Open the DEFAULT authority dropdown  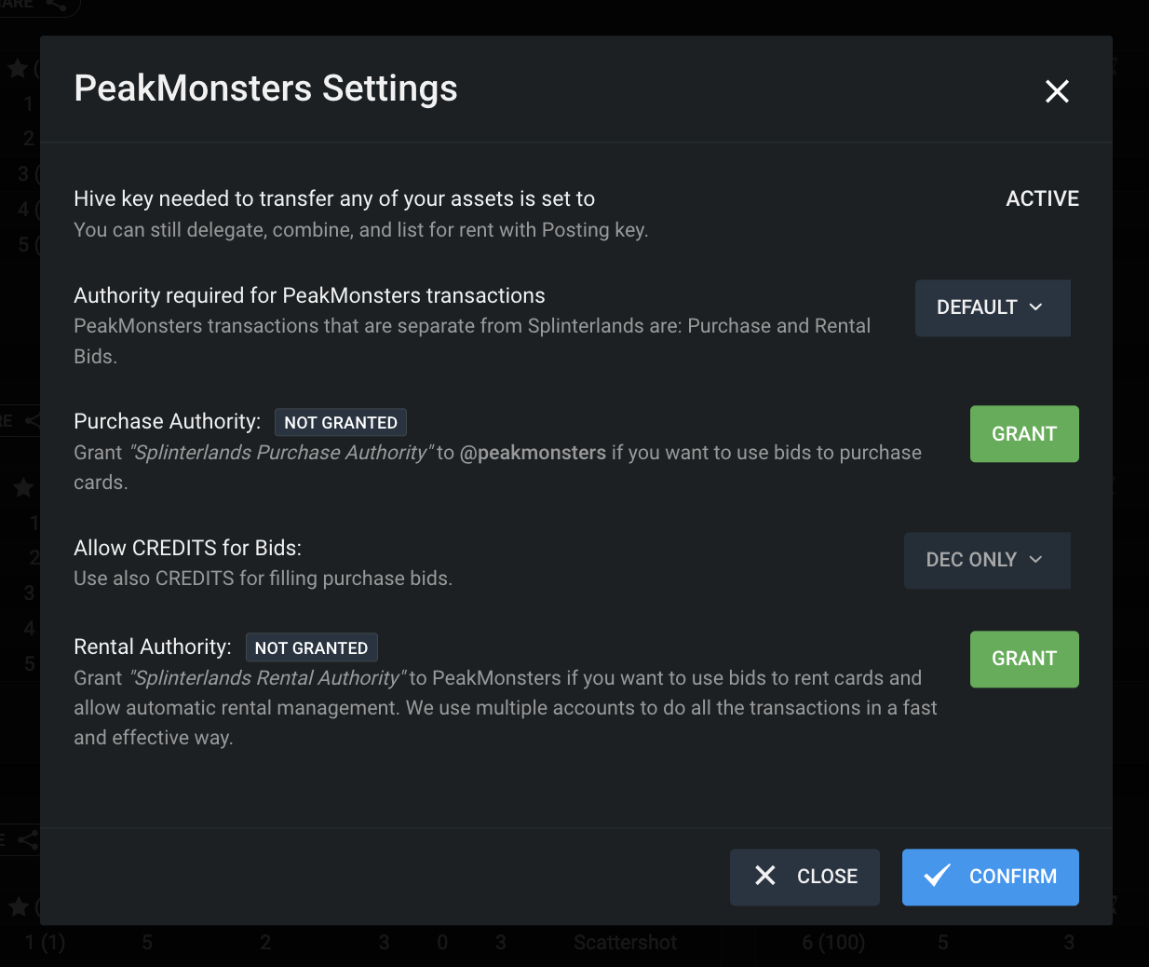(x=993, y=307)
